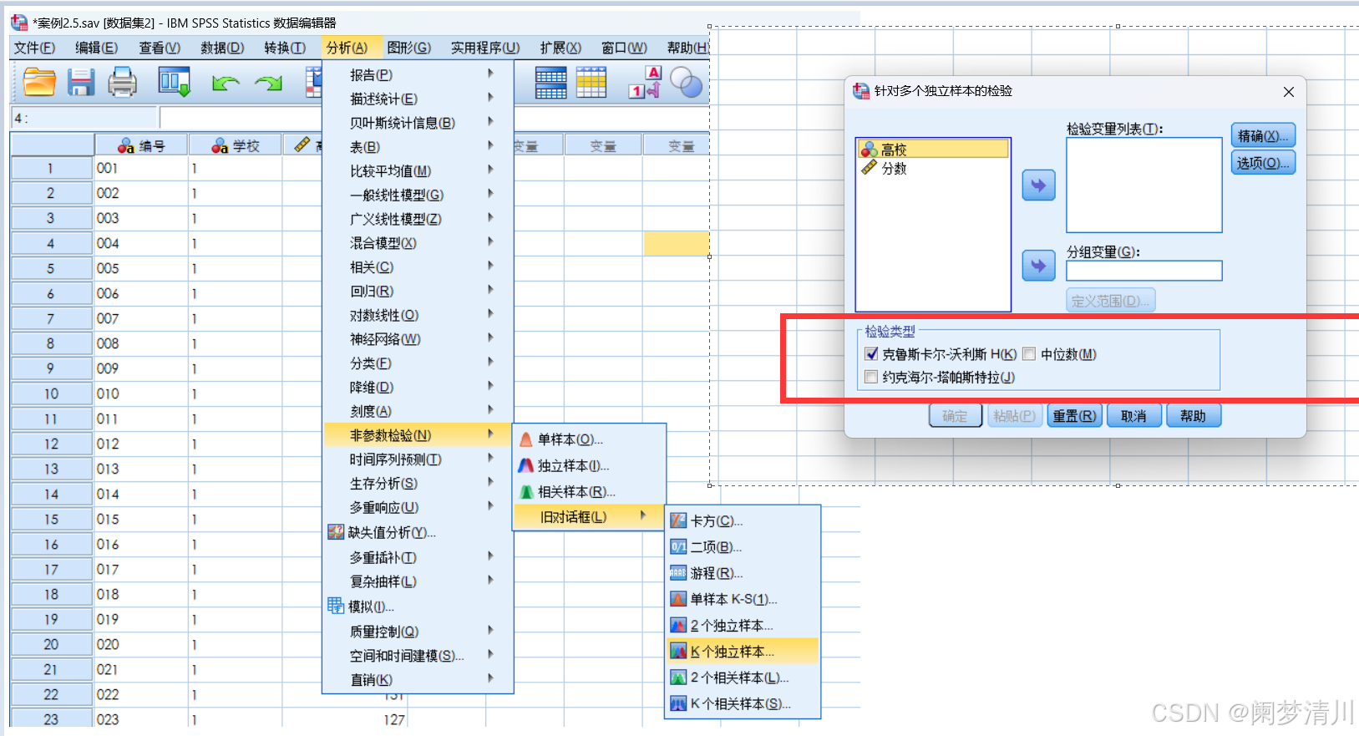Expand the 回归(R) submenu
Image resolution: width=1359 pixels, height=736 pixels.
[x=418, y=291]
